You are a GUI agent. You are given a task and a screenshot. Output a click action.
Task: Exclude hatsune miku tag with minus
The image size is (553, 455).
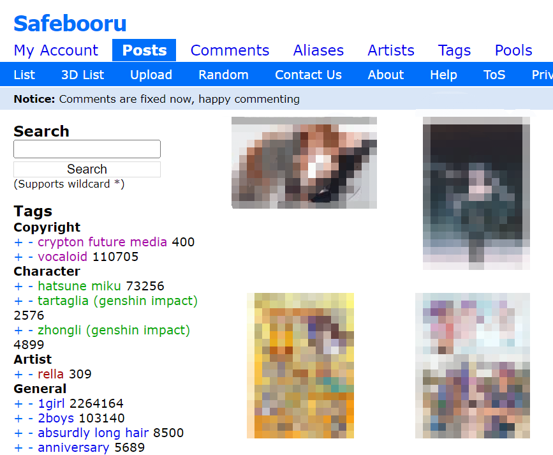[x=31, y=287]
